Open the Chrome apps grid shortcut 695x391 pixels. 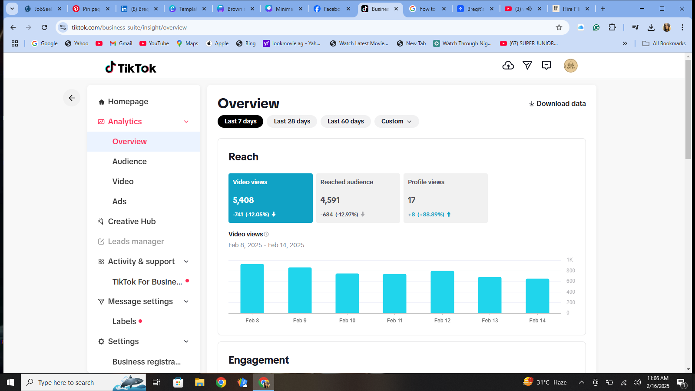[x=15, y=43]
